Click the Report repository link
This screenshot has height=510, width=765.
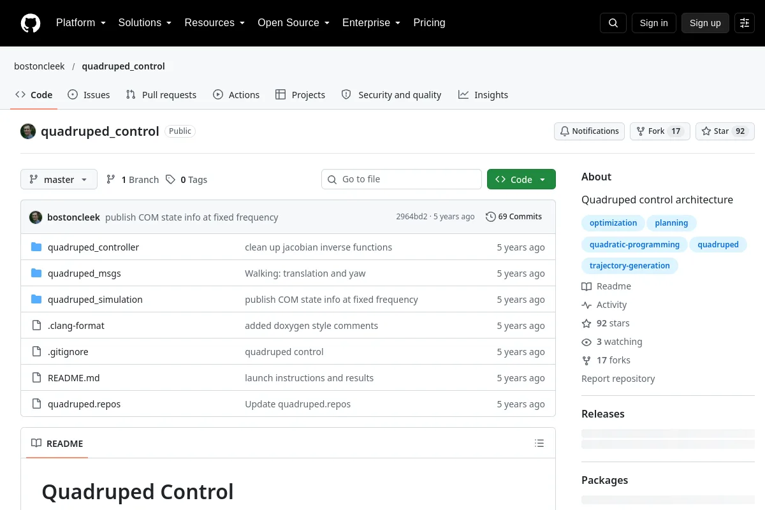tap(618, 379)
